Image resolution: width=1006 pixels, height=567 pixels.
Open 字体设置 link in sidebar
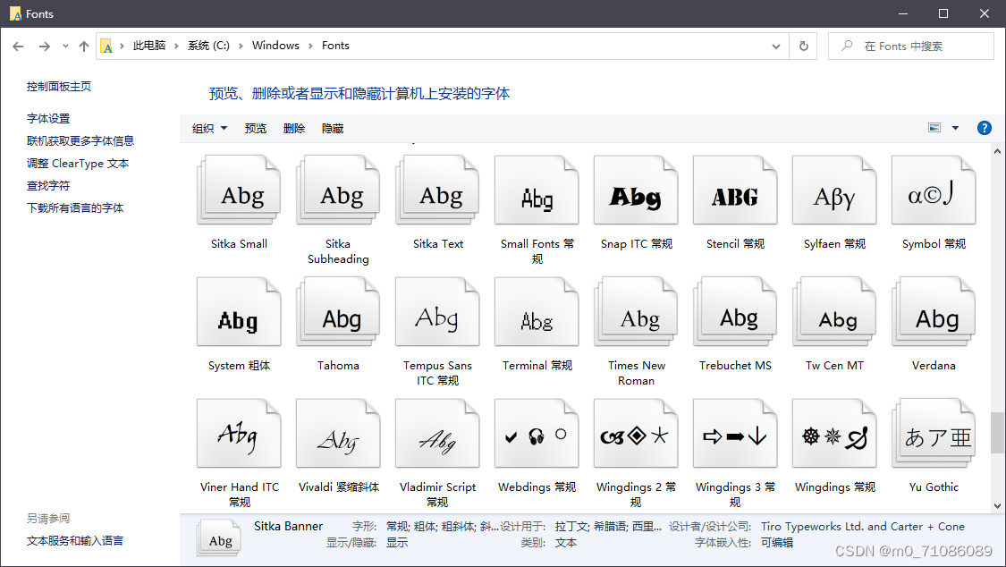pyautogui.click(x=48, y=119)
